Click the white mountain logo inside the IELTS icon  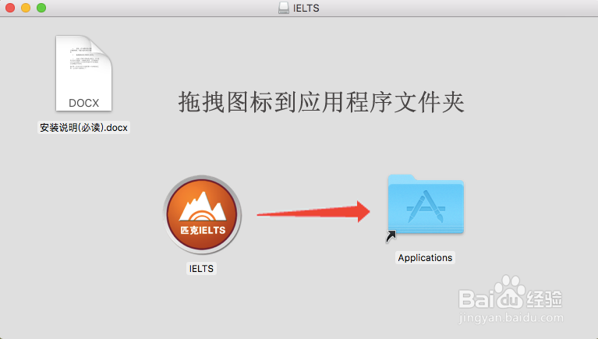[x=203, y=206]
